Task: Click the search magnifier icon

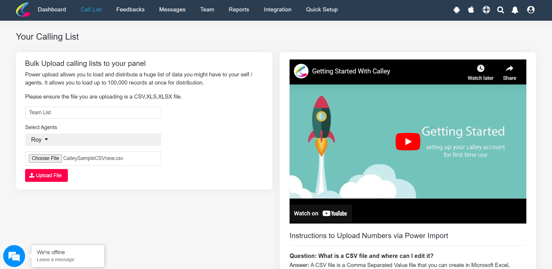Action: [x=500, y=10]
